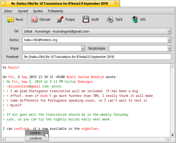Click the yellow close box in title tab

(3, 3)
